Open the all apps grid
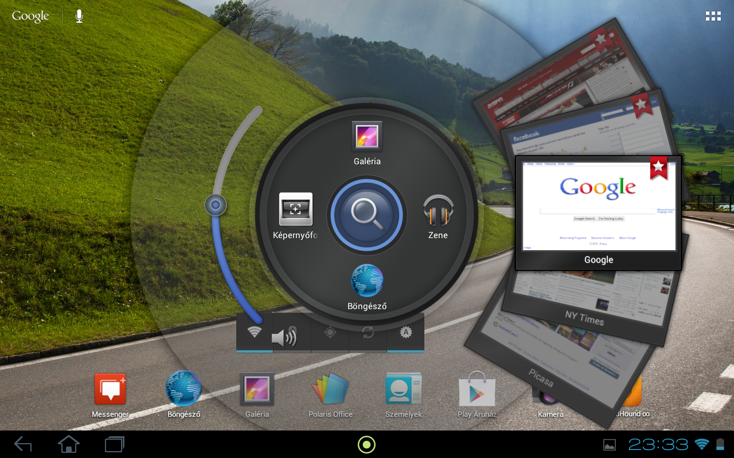 [x=713, y=16]
